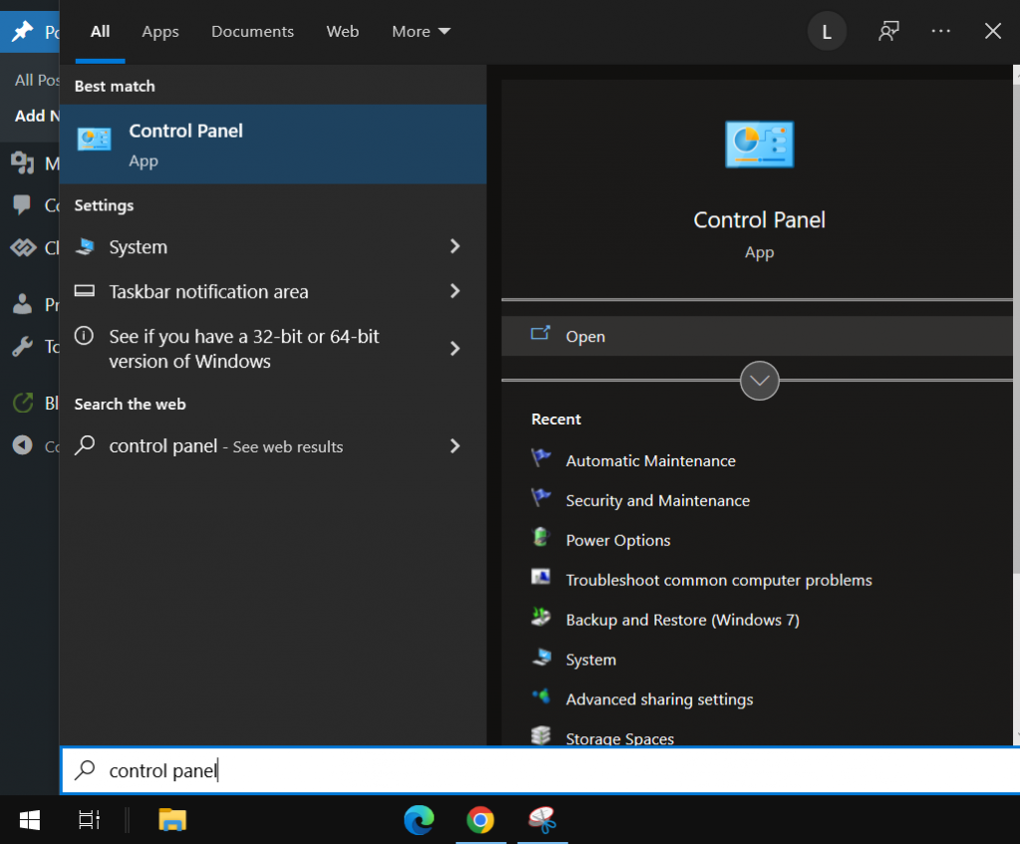
Task: Click the Start menu button
Action: click(29, 819)
